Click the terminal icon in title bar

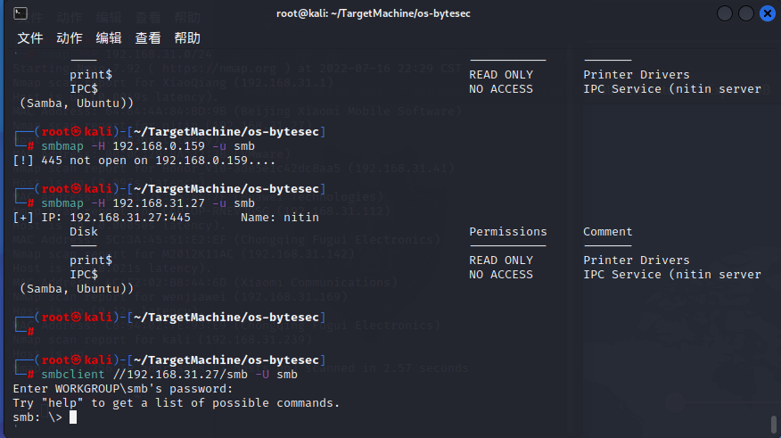point(21,13)
